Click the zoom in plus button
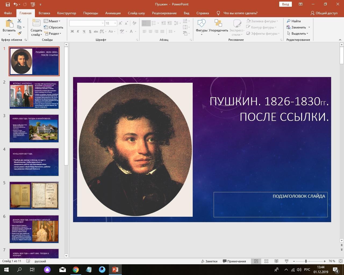The width and height of the screenshot is (344, 275). click(x=325, y=261)
